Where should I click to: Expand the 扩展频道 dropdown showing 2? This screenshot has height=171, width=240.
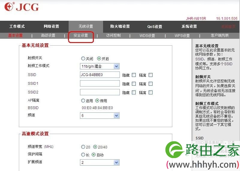(100, 162)
